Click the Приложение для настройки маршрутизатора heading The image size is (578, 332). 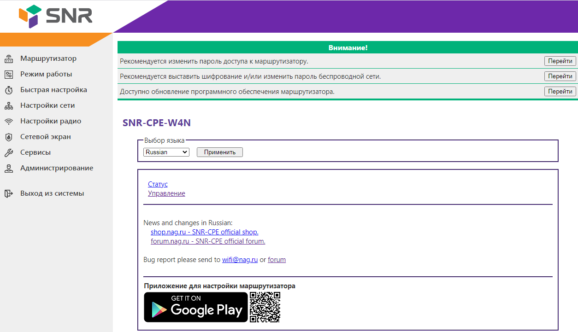(x=219, y=286)
